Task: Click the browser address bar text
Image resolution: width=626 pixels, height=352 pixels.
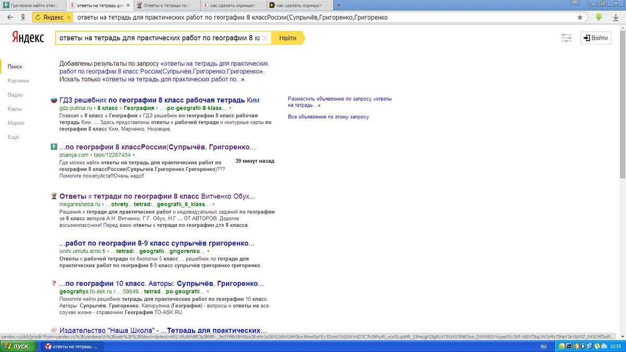Action: (x=233, y=17)
